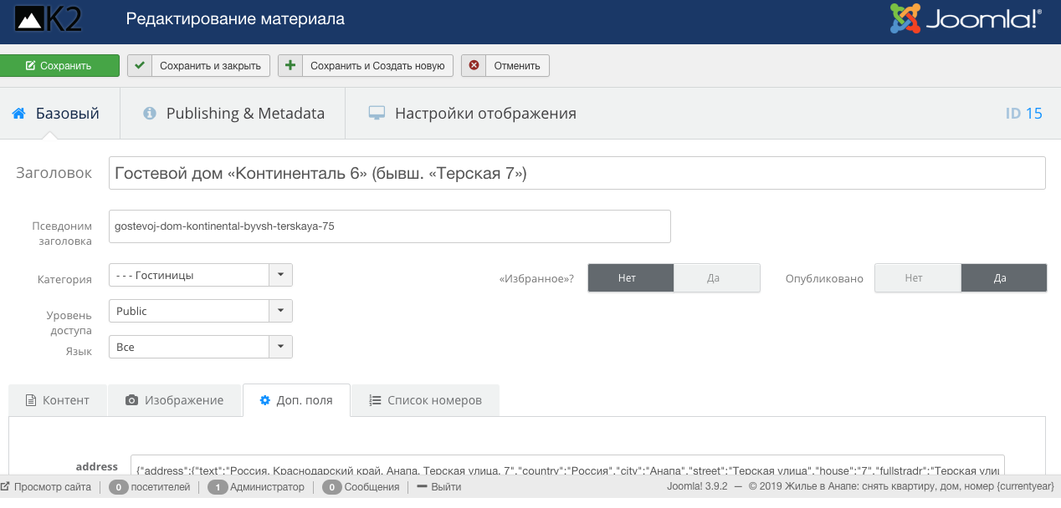This screenshot has height=508, width=1061.
Task: Click the Joomla! logo
Action: click(x=966, y=20)
